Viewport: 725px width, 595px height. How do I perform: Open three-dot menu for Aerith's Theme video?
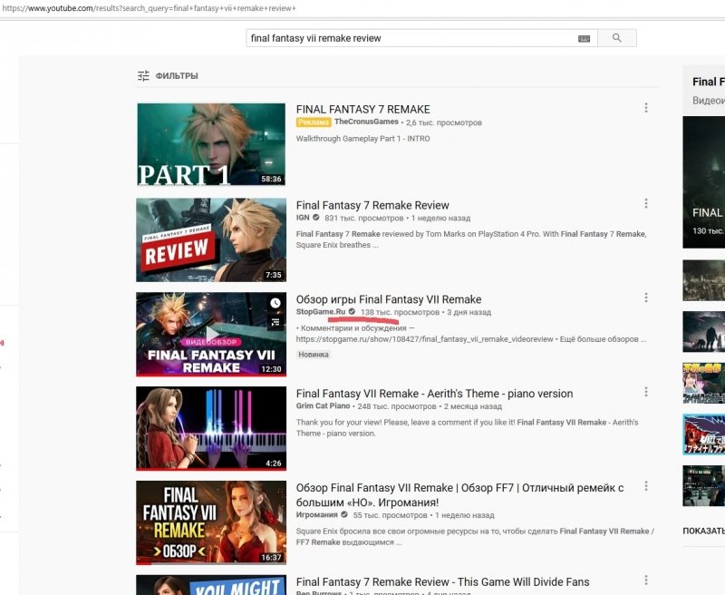(x=646, y=392)
